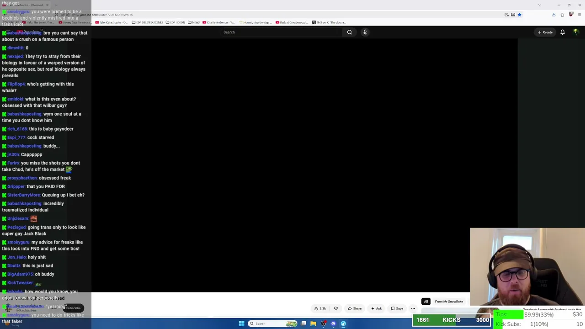
Task: Click chat username Jon_Halo
Action: point(17,257)
